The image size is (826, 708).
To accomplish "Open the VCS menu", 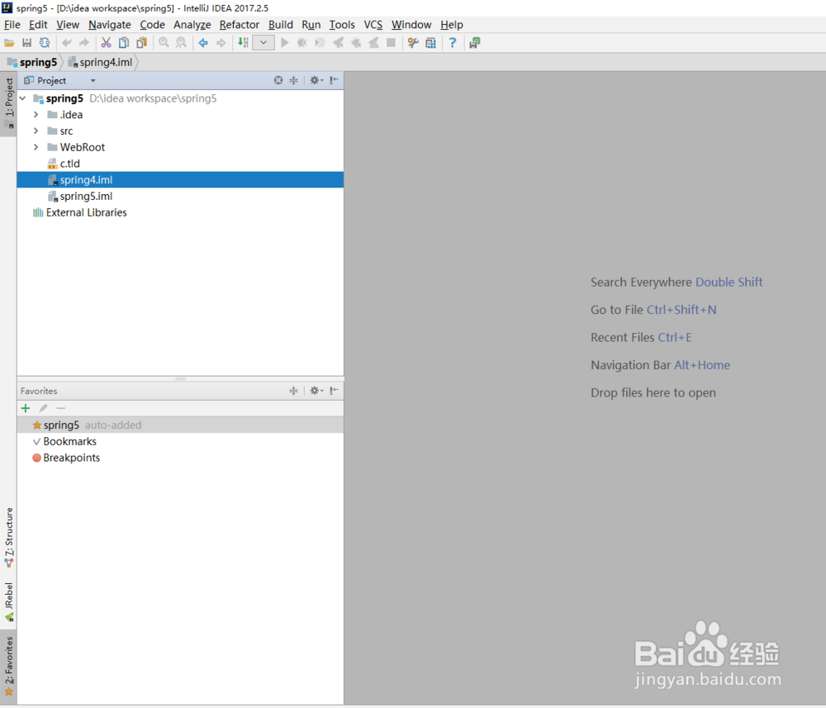I will (x=373, y=25).
